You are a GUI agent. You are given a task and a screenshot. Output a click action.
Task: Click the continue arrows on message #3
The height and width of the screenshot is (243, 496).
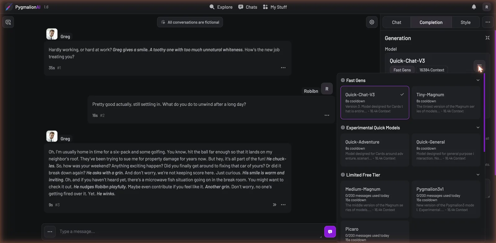274,205
